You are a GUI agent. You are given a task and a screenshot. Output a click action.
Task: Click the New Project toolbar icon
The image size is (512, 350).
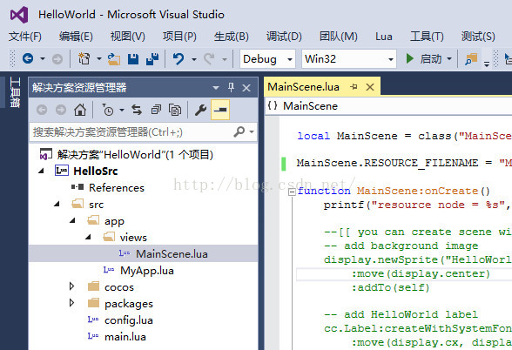(84, 59)
